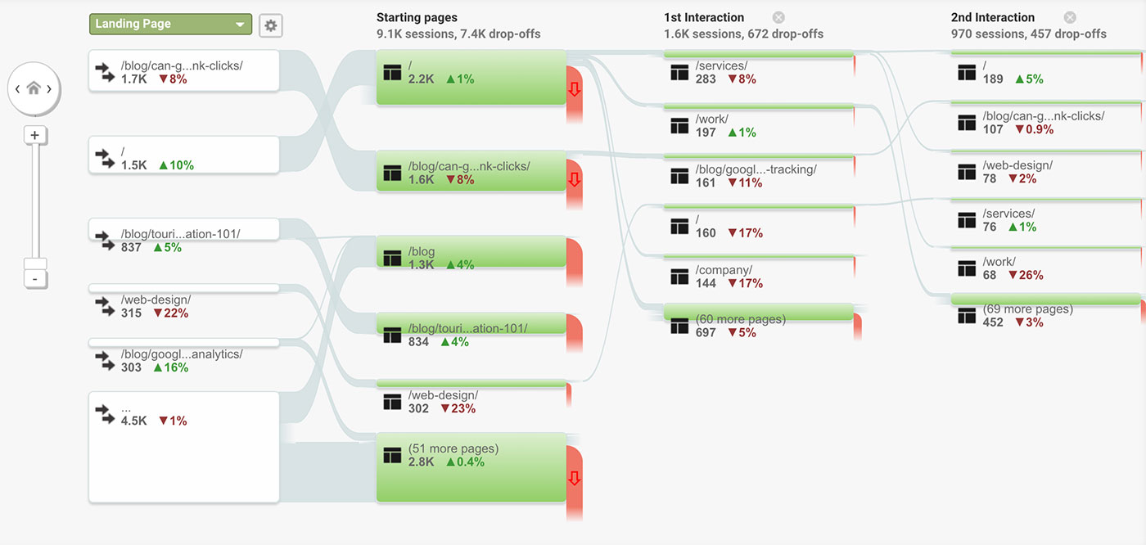Click the traffic arrows icon on '...' landing box
Viewport: 1146px width, 545px height.
coord(103,414)
